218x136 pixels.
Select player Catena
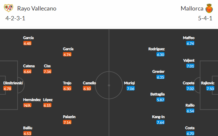(x=29, y=66)
